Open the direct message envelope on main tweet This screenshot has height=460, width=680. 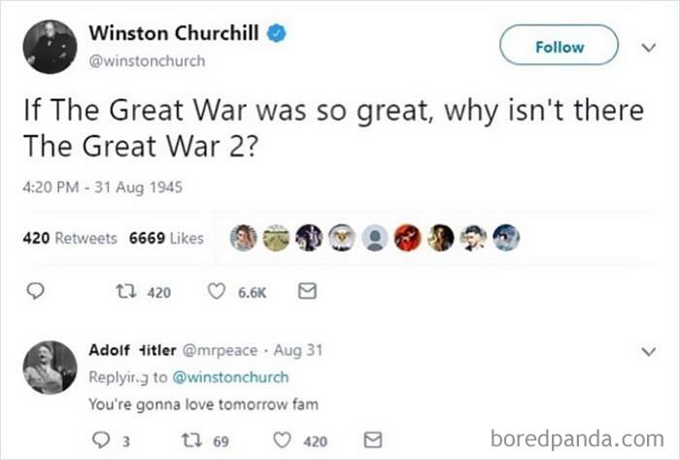pyautogui.click(x=308, y=291)
